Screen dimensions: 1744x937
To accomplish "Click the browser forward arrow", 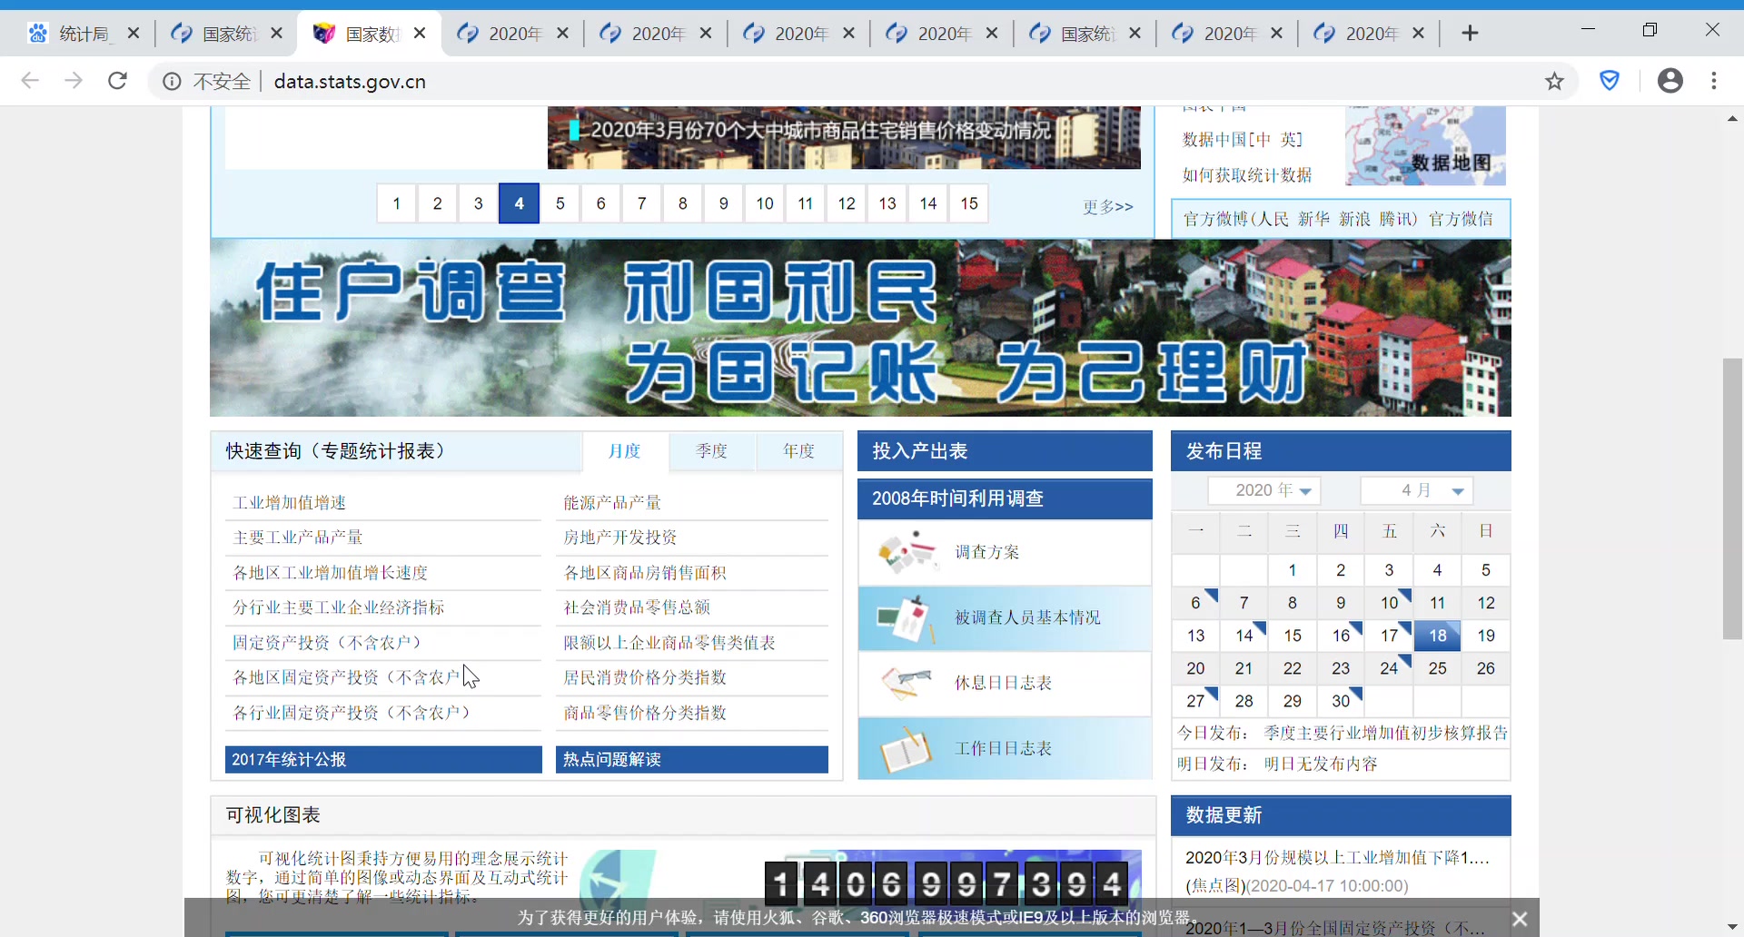I will click(74, 81).
